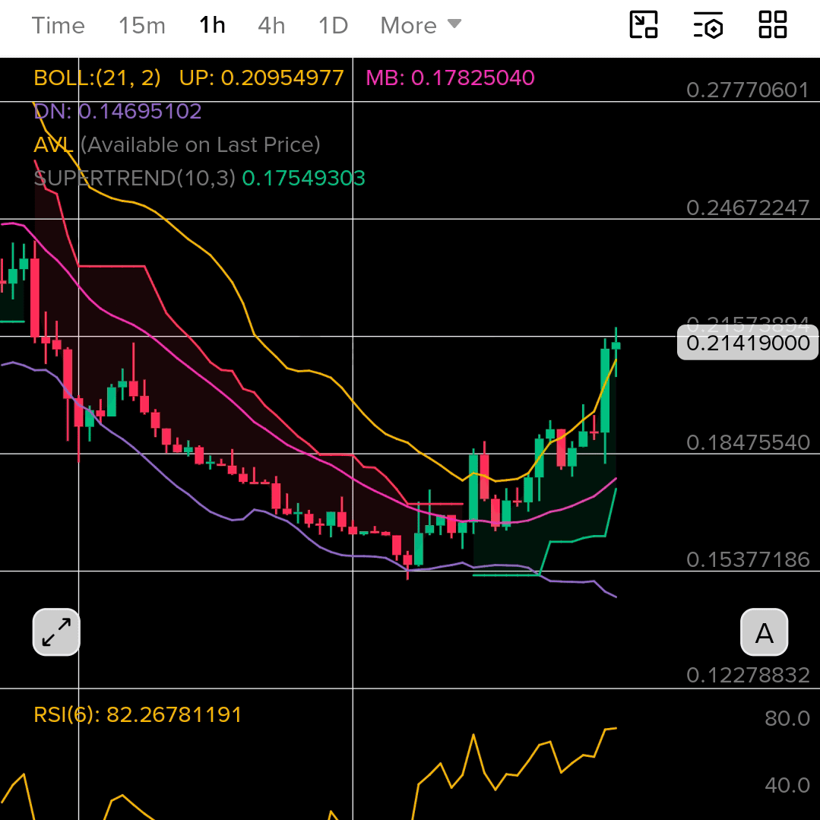The image size is (820, 820).
Task: Tap the MB: 0.17825040 value
Action: [x=450, y=78]
